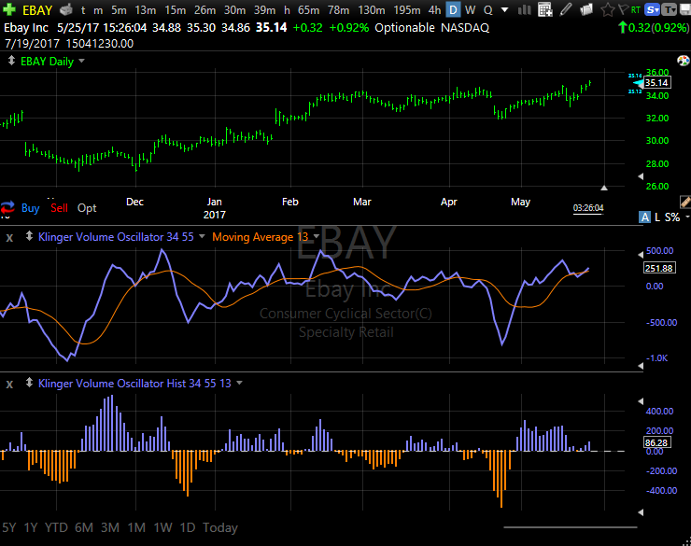691x546 pixels.
Task: Click the floppy disk save icon
Action: pyautogui.click(x=685, y=9)
